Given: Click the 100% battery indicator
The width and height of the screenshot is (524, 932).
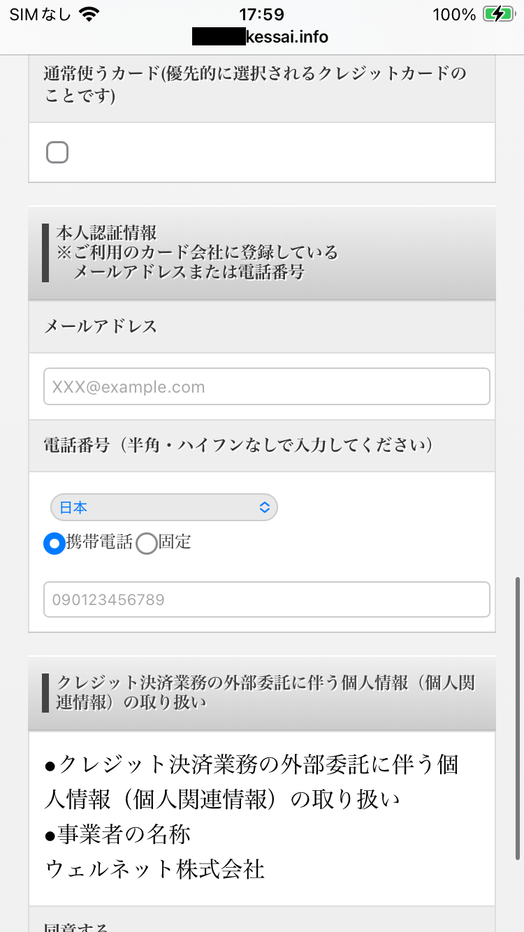Looking at the screenshot, I should coord(454,13).
